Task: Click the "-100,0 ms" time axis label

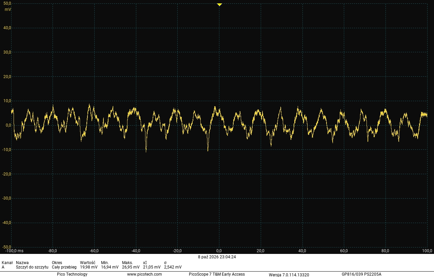Action: [15, 251]
